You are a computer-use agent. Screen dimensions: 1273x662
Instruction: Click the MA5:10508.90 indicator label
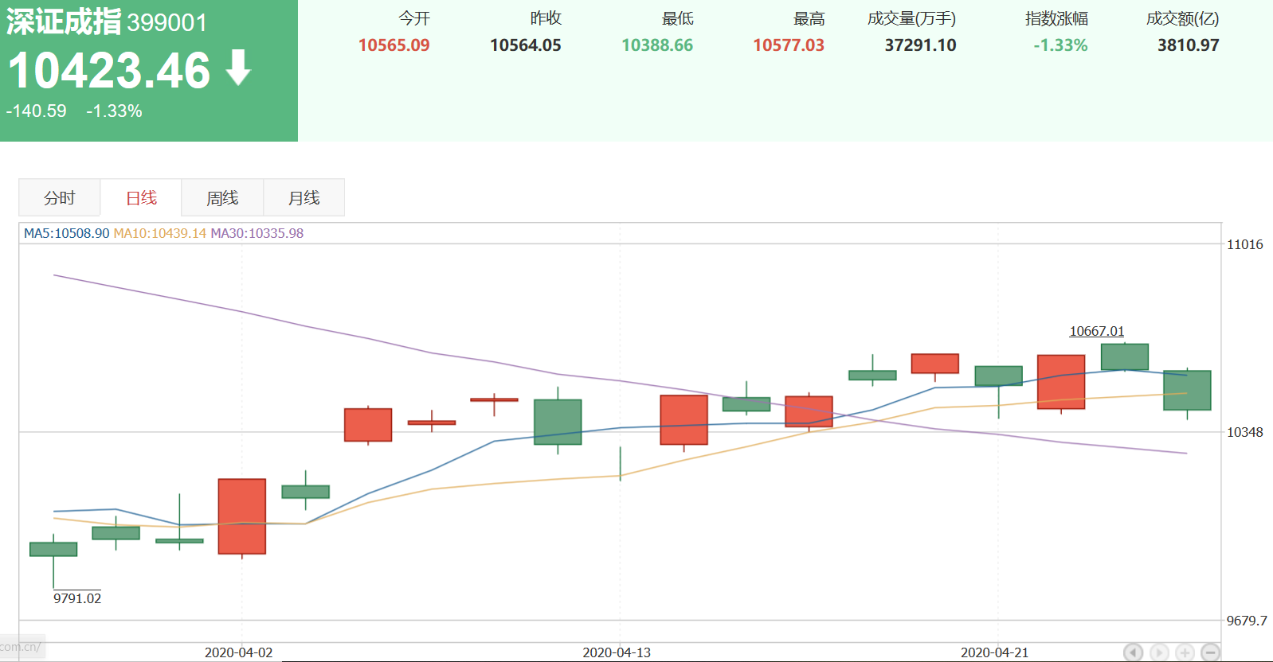click(66, 233)
